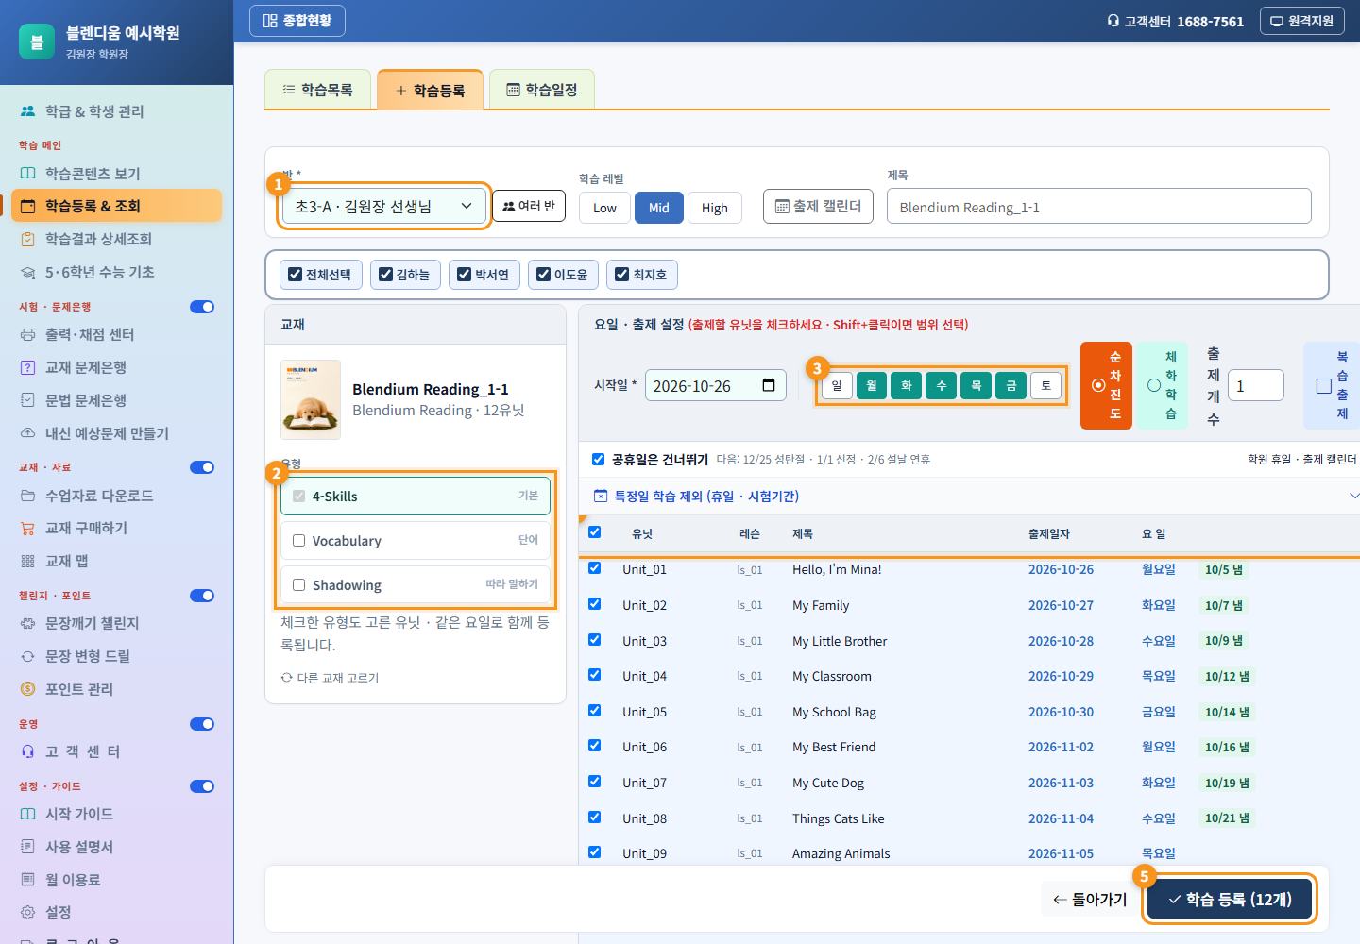The image size is (1360, 944).
Task: Click the 10/5 냄 badge for Unit_01
Action: (1224, 569)
